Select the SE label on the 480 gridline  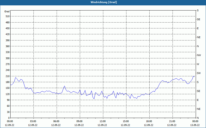199,19
